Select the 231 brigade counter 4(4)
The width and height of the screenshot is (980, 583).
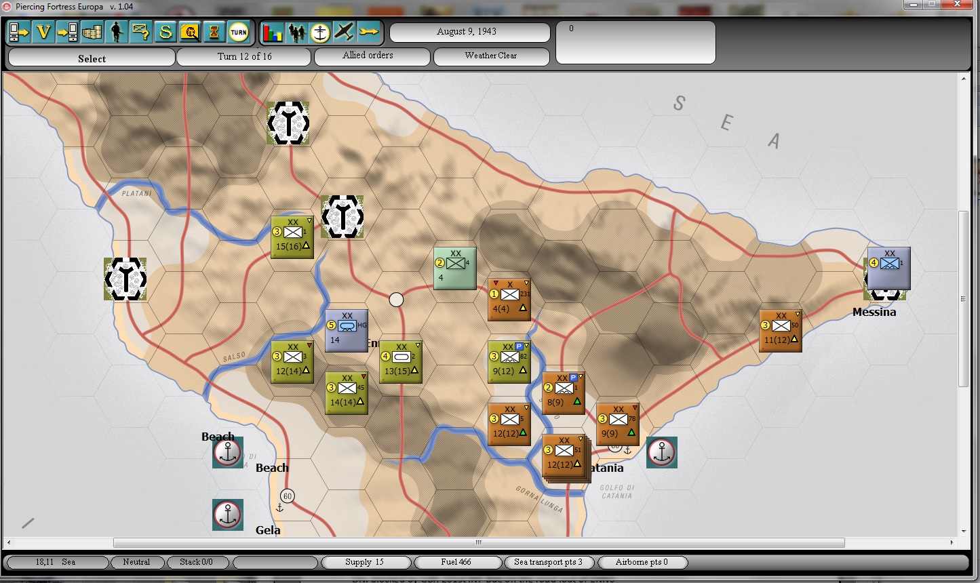click(509, 300)
